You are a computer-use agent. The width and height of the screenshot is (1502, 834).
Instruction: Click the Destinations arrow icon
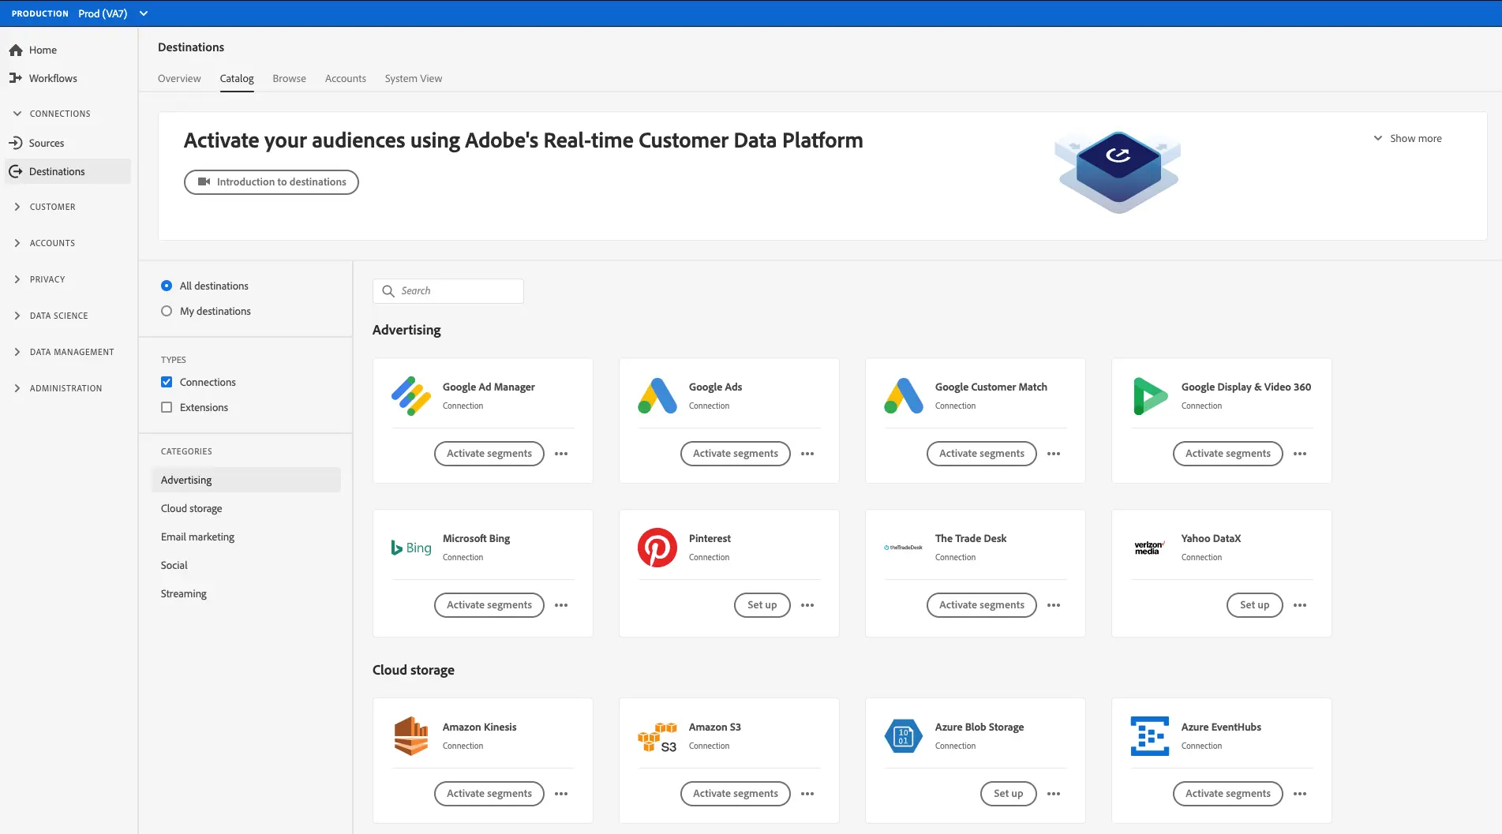(x=16, y=171)
